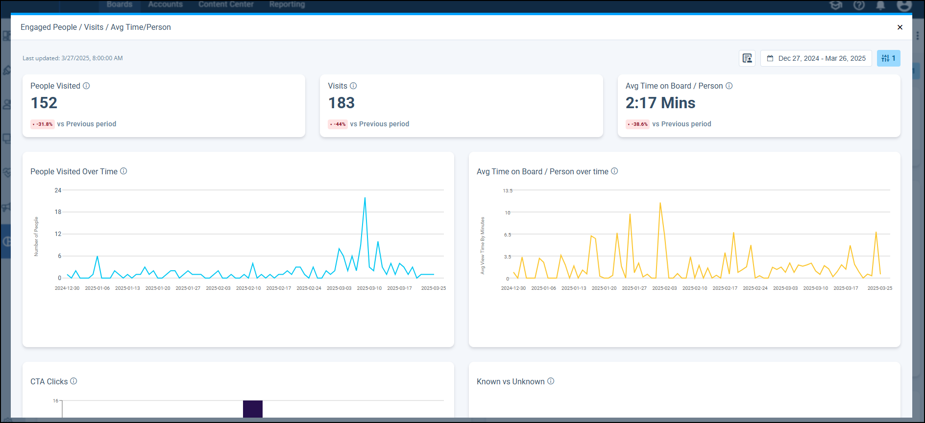
Task: Close the Engaged People dialog
Action: point(900,27)
